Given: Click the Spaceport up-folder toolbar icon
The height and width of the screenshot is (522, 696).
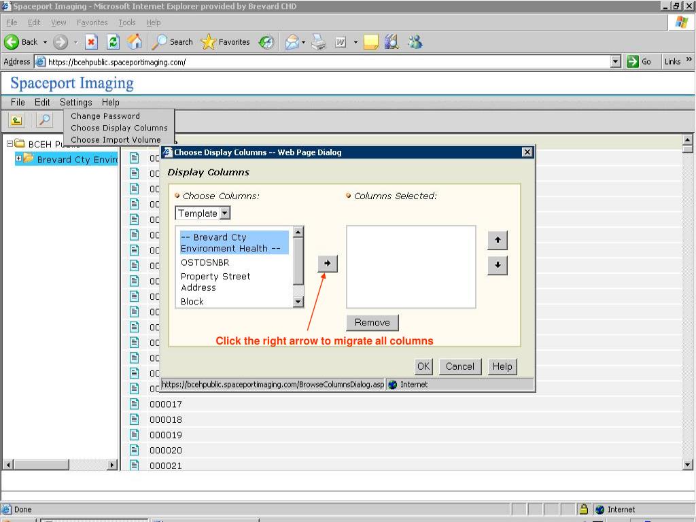Looking at the screenshot, I should pos(16,120).
